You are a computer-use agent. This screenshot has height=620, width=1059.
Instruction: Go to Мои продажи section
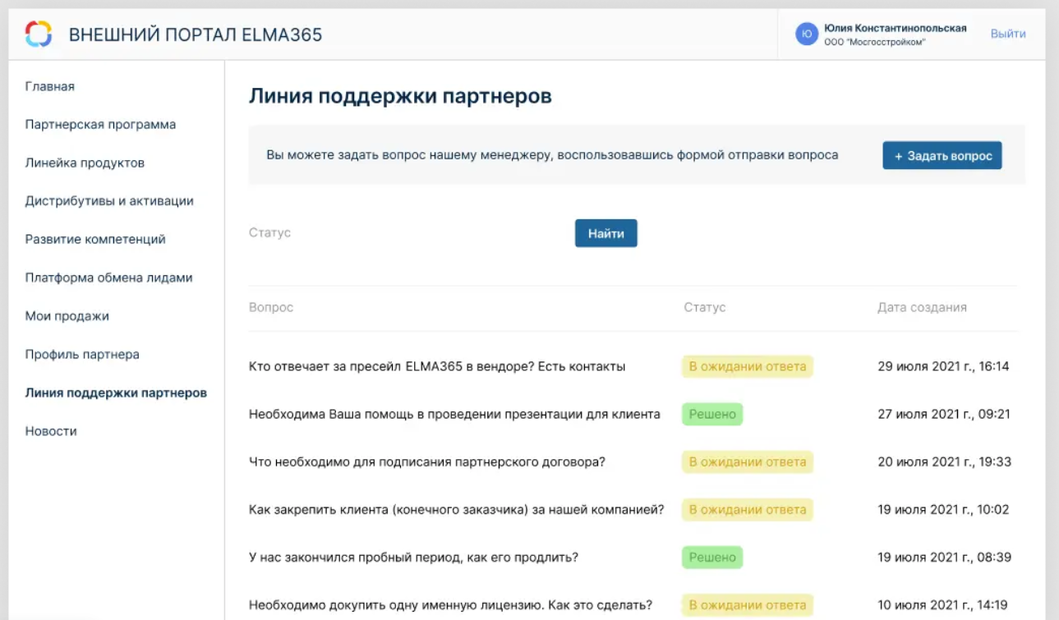pyautogui.click(x=67, y=316)
